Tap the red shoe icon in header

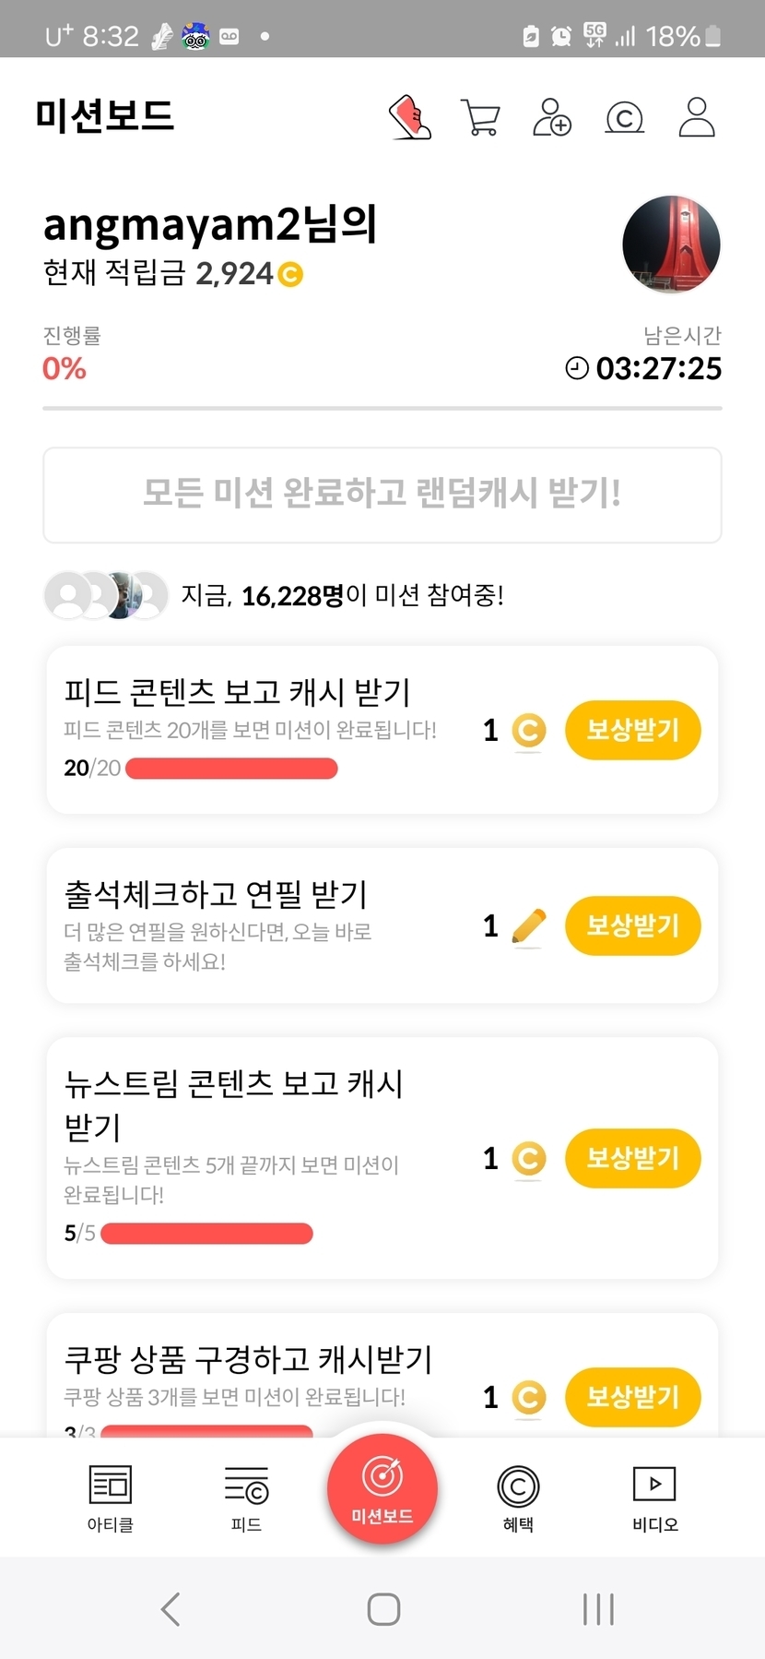pyautogui.click(x=411, y=117)
